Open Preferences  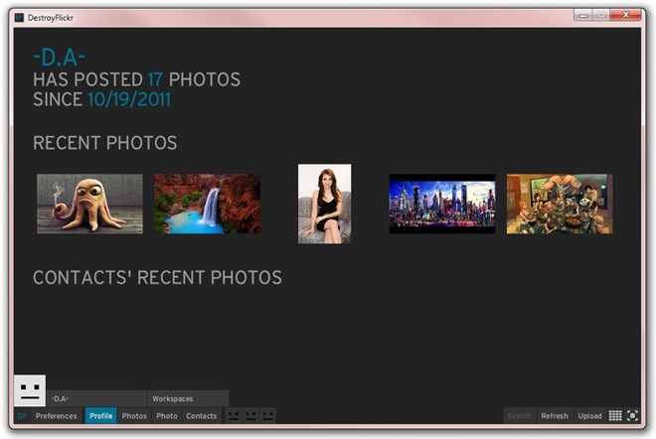pyautogui.click(x=56, y=415)
